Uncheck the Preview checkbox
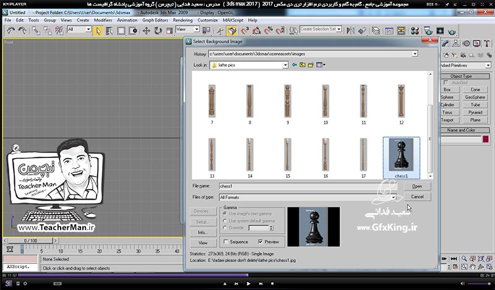This screenshot has height=290, width=495. point(260,242)
